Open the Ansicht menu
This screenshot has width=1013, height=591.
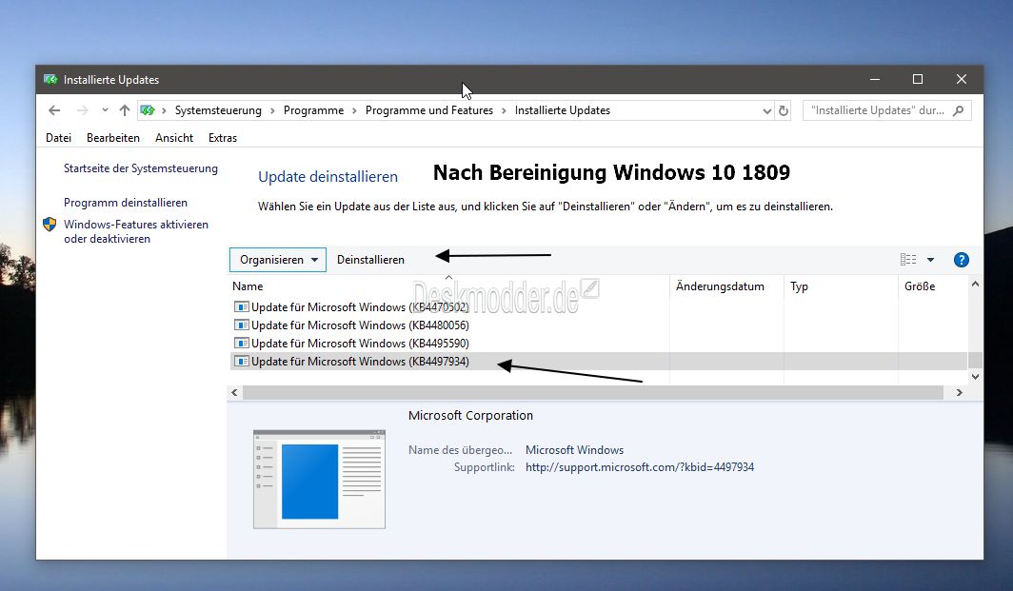(174, 138)
